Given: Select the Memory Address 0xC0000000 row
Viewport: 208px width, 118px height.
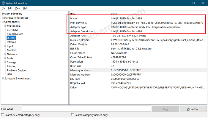Looking at the screenshot, I should click(x=138, y=75).
